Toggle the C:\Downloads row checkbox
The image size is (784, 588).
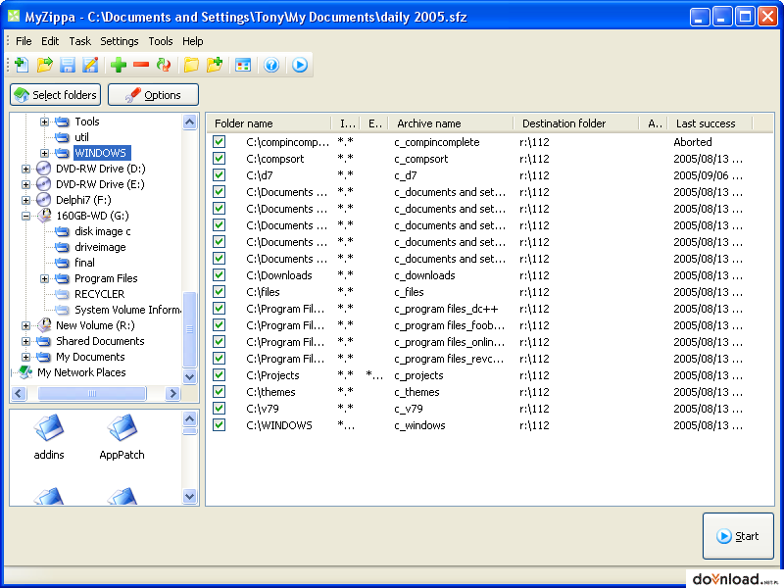219,275
